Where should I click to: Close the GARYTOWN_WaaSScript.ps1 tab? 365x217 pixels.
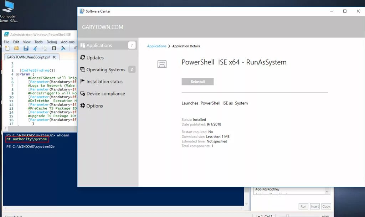(x=54, y=57)
